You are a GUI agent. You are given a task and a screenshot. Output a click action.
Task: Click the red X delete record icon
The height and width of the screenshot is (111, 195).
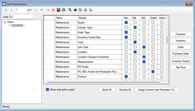tap(53, 10)
